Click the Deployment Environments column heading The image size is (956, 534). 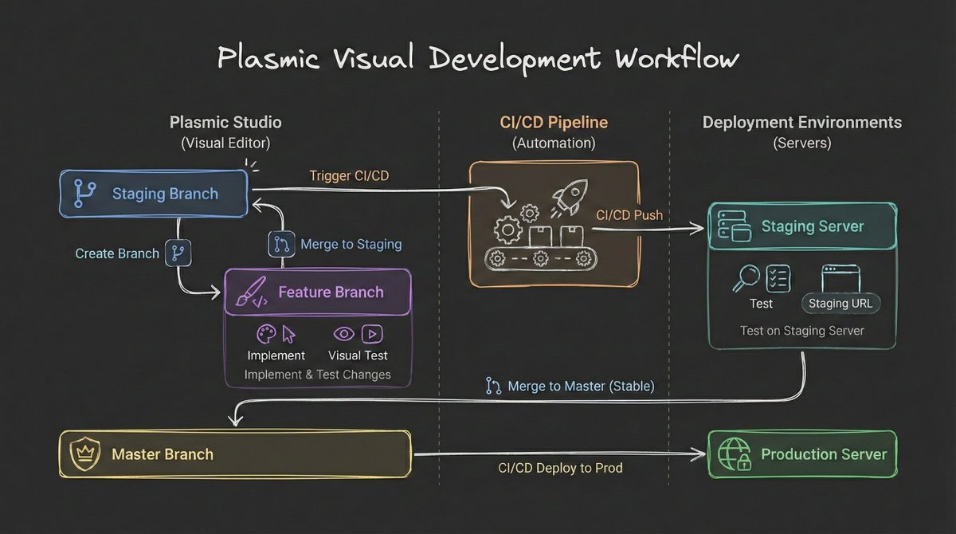point(802,123)
